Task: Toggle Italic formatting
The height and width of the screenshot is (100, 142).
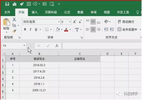Action: 30,29
